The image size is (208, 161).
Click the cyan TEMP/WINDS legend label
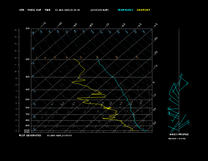(126, 10)
